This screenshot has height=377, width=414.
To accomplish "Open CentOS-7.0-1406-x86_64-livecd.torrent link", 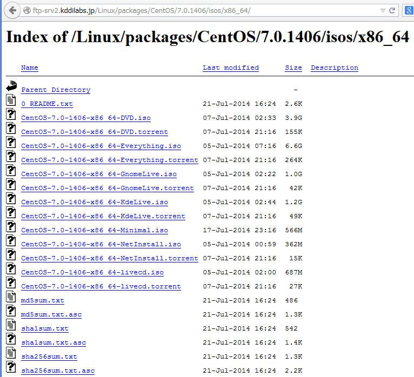I will click(101, 286).
